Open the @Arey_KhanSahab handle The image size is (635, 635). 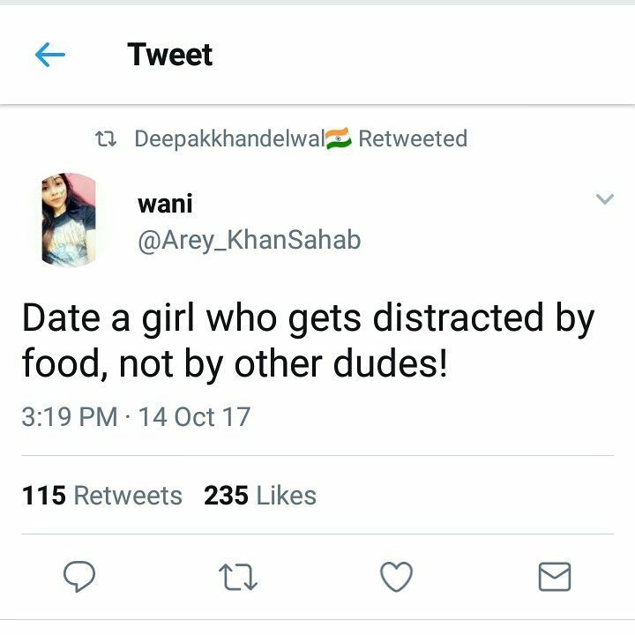[249, 240]
